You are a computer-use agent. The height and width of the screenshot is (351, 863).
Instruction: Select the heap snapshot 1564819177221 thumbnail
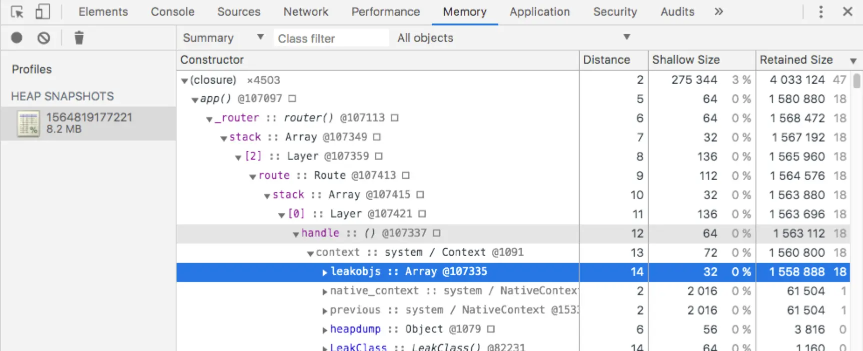[x=28, y=123]
